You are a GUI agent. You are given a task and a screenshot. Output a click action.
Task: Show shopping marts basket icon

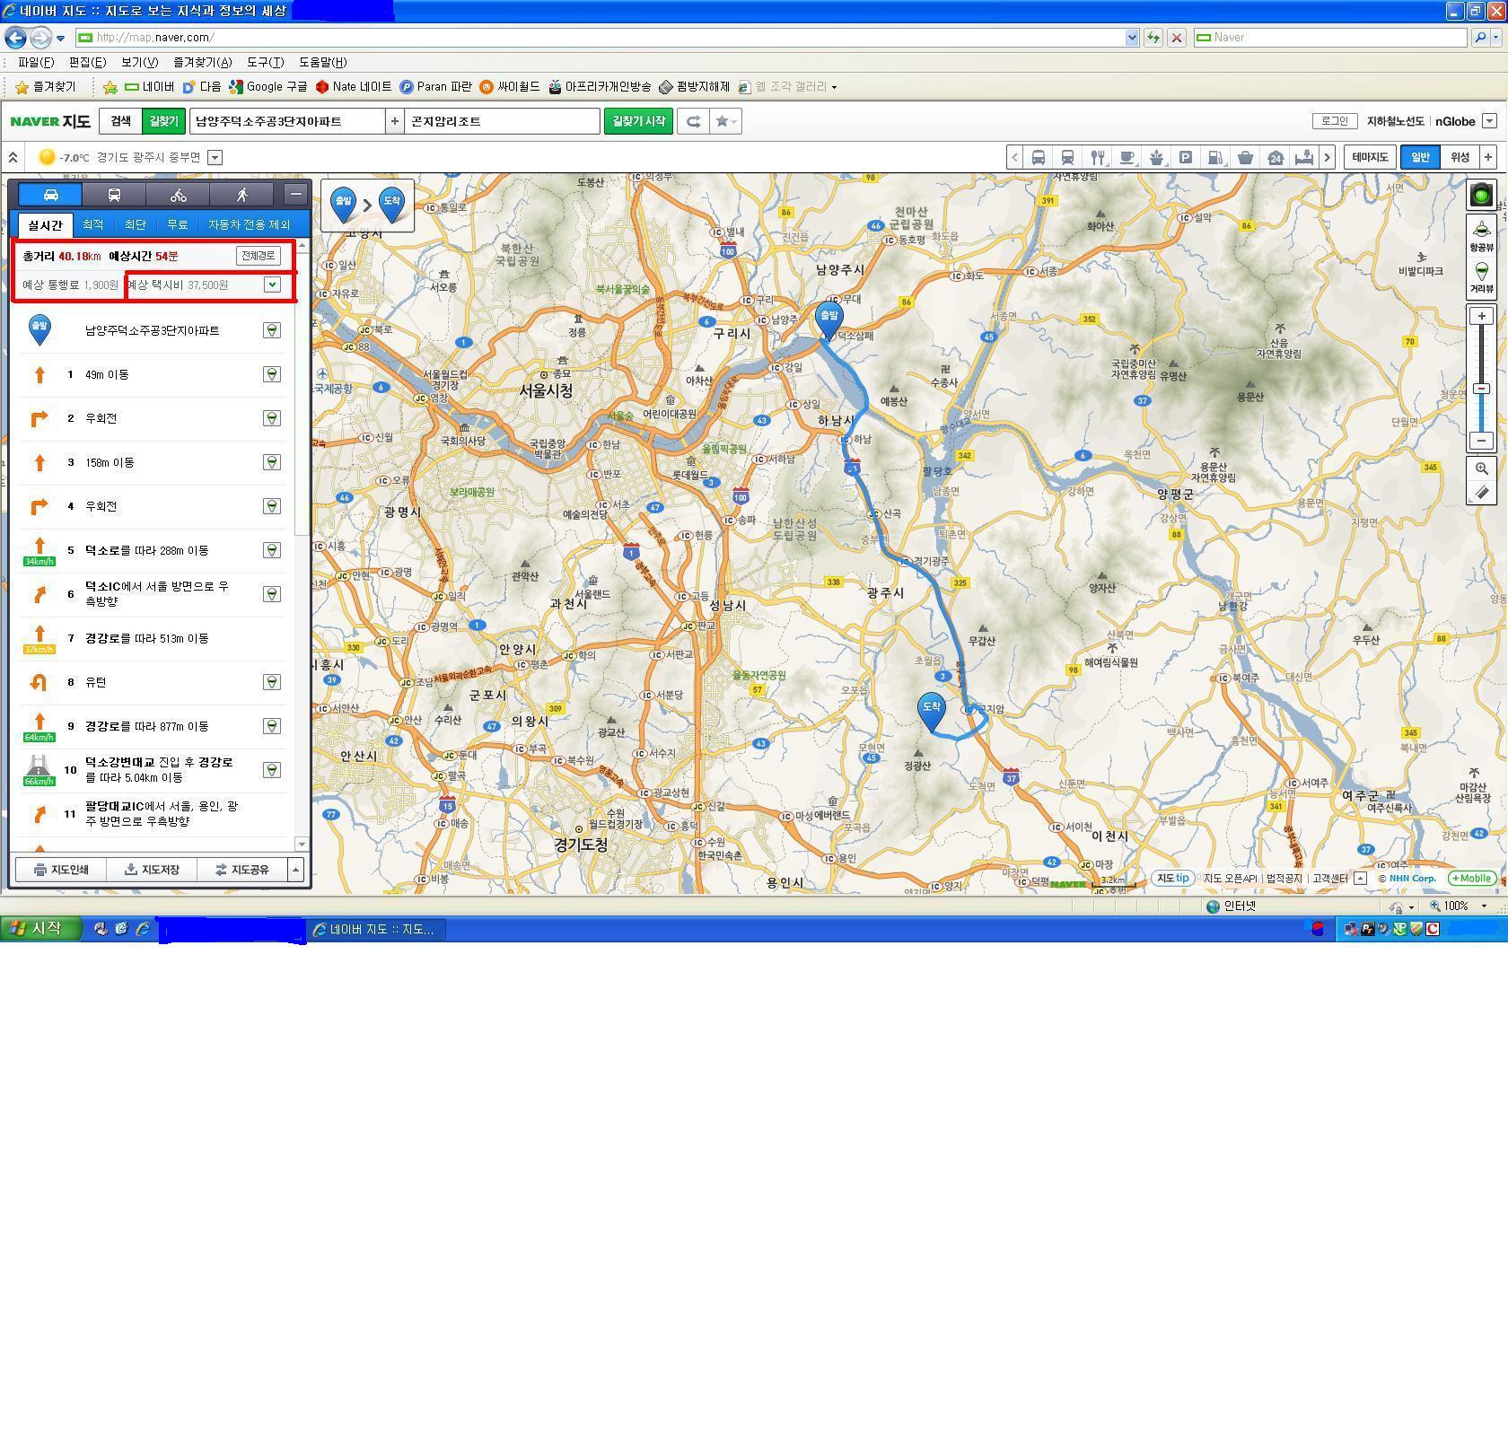[x=1245, y=157]
